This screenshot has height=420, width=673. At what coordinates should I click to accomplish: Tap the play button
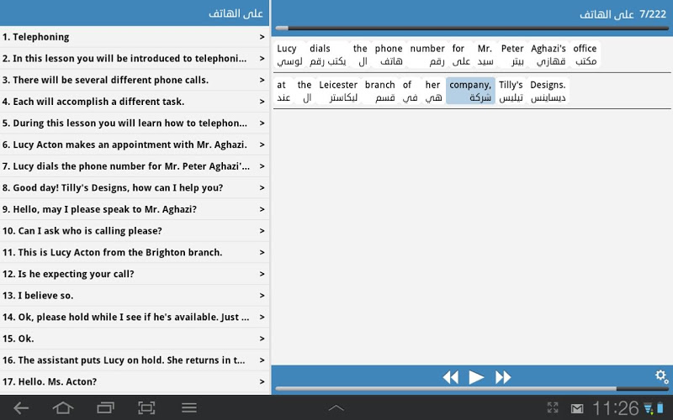click(476, 377)
